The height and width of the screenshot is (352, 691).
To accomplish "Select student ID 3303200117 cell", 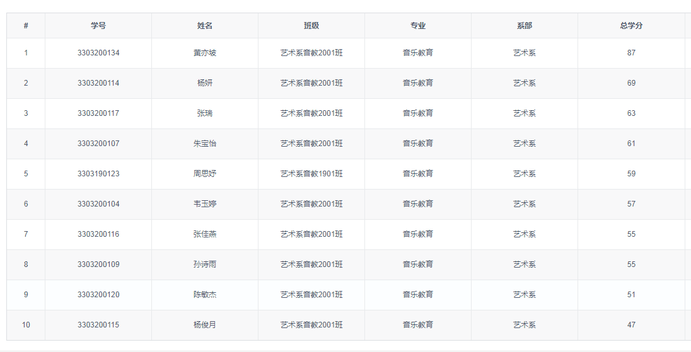I will (98, 113).
